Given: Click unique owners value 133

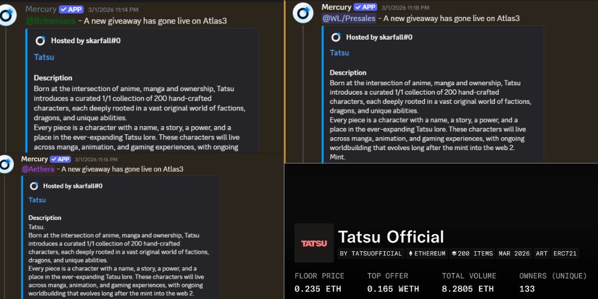Looking at the screenshot, I should [x=527, y=288].
